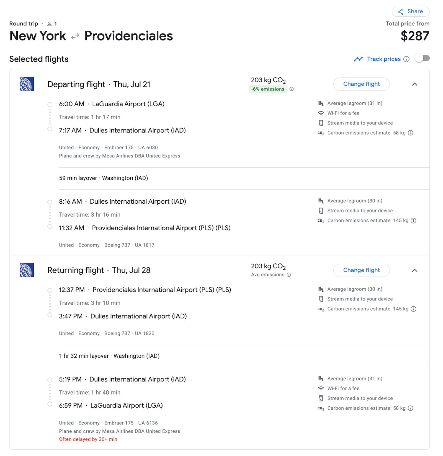
Task: Click the Returning flight Thu, Jul 28 header
Action: pyautogui.click(x=99, y=270)
